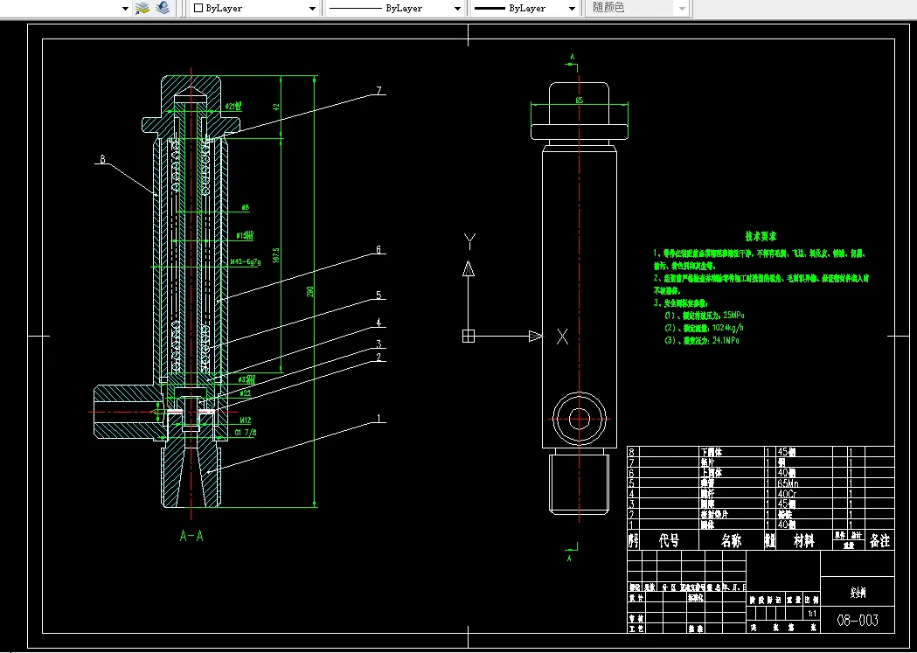Open the ByLayer lineweight dropdown

[525, 8]
